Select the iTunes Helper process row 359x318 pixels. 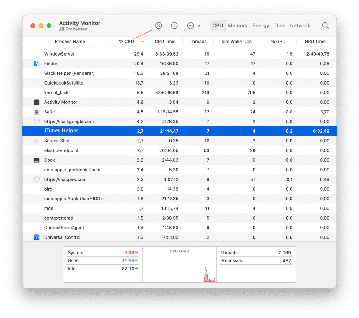[x=179, y=131]
